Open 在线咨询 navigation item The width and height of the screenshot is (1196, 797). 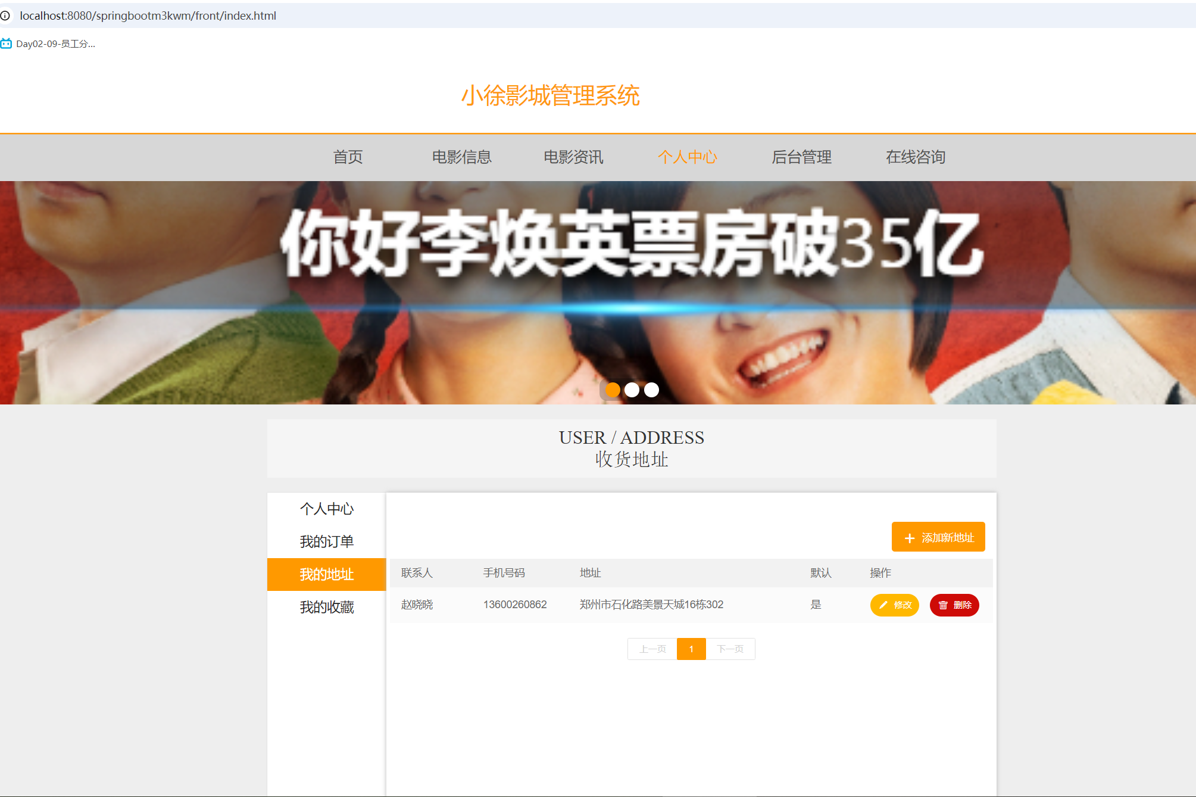pyautogui.click(x=915, y=157)
